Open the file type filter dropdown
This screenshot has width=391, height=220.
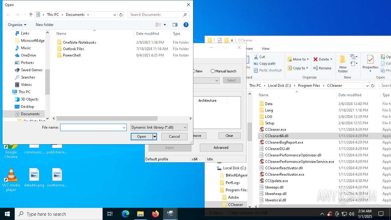(159, 127)
